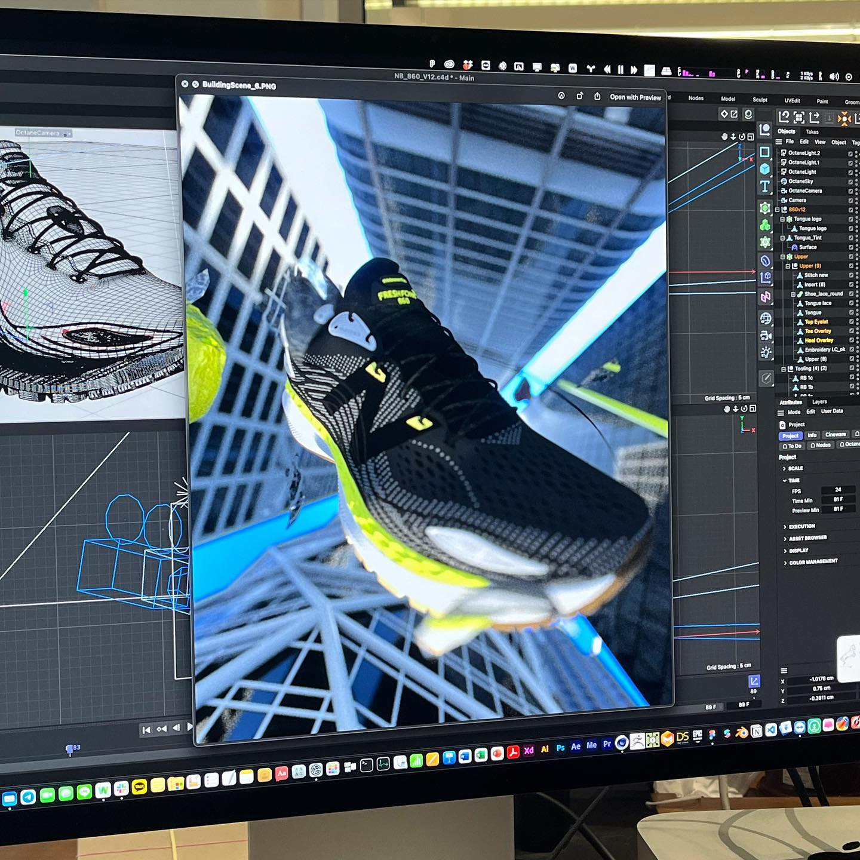Image resolution: width=860 pixels, height=860 pixels.
Task: Open Blender from the dock
Action: click(742, 733)
